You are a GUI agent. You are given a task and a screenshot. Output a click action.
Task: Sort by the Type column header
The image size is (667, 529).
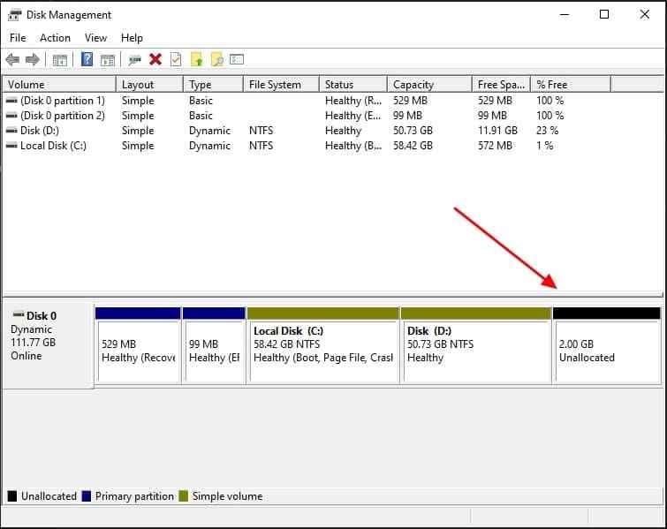point(214,85)
